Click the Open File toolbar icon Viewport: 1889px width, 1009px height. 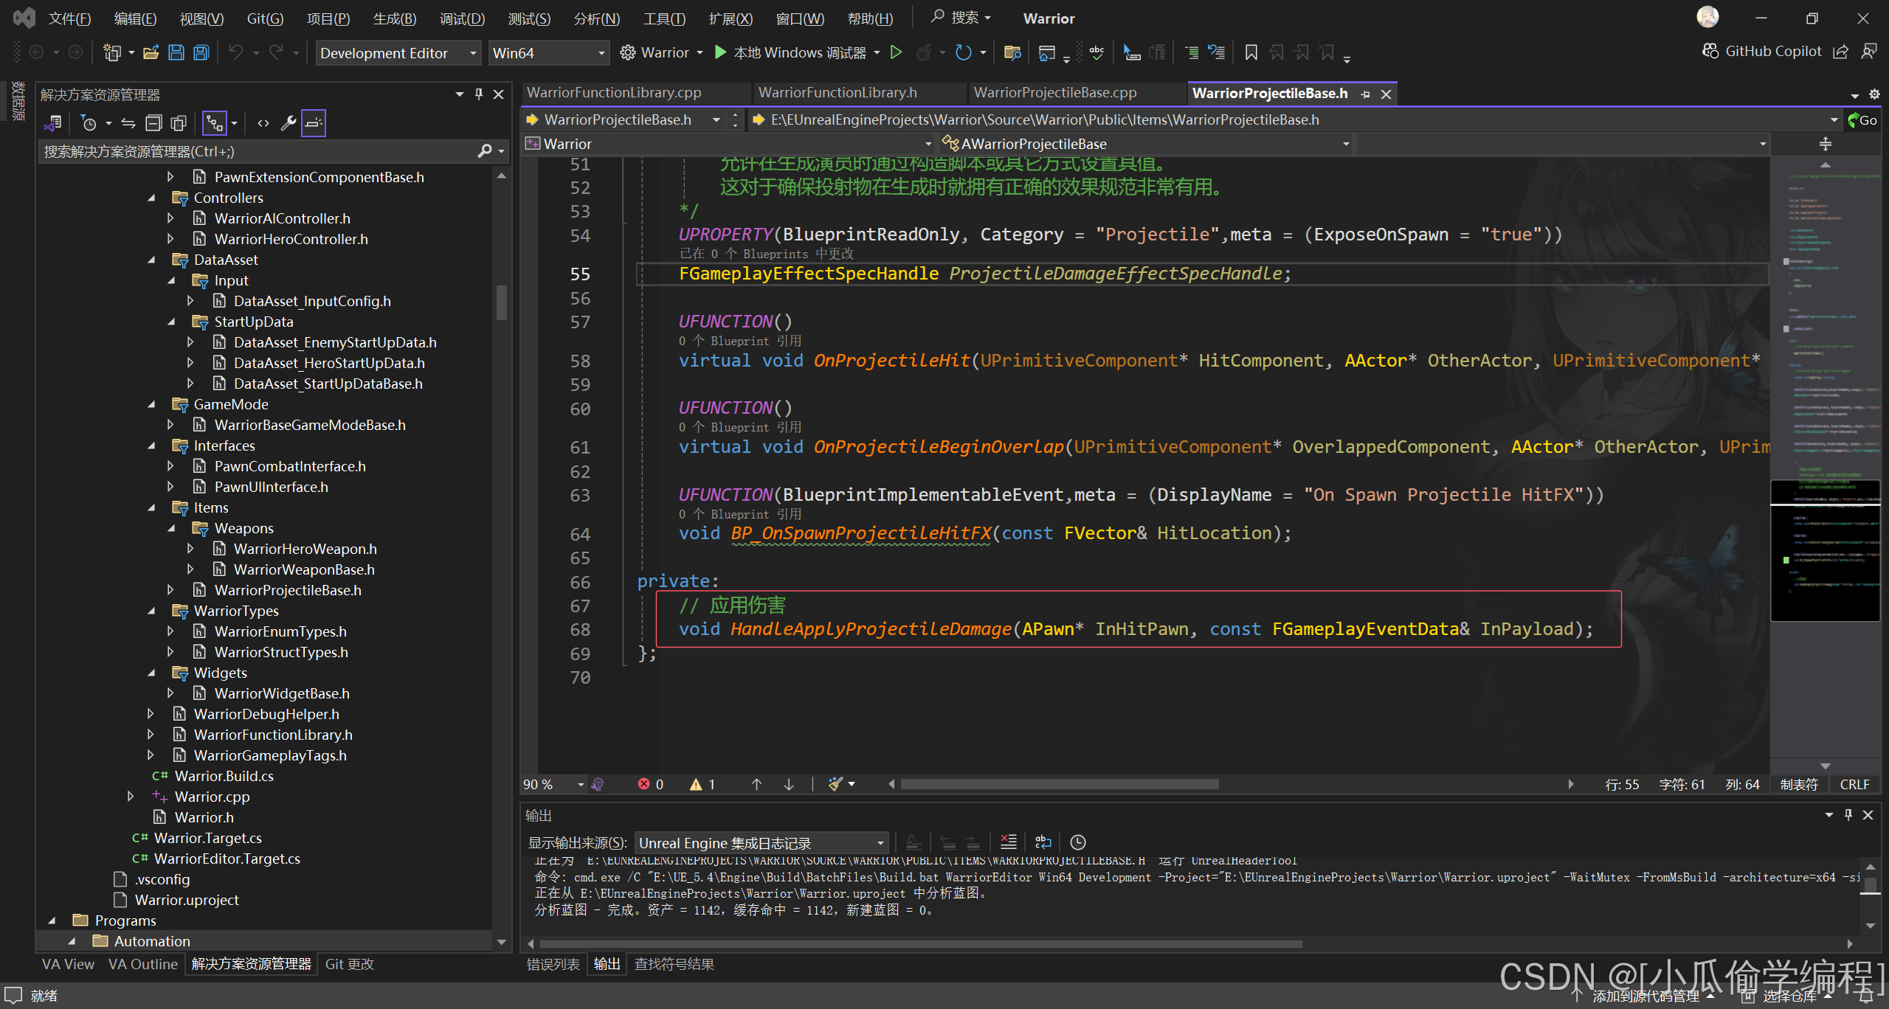151,52
